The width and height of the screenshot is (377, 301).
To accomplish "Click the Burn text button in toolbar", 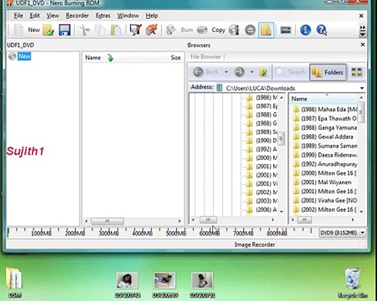I will (x=187, y=30).
